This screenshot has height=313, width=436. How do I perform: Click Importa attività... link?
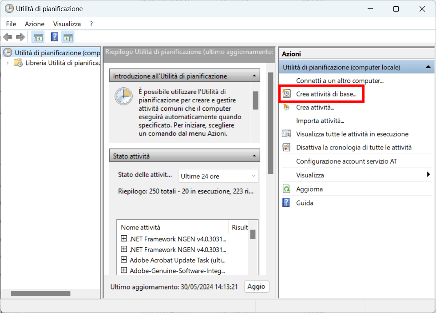pyautogui.click(x=320, y=120)
